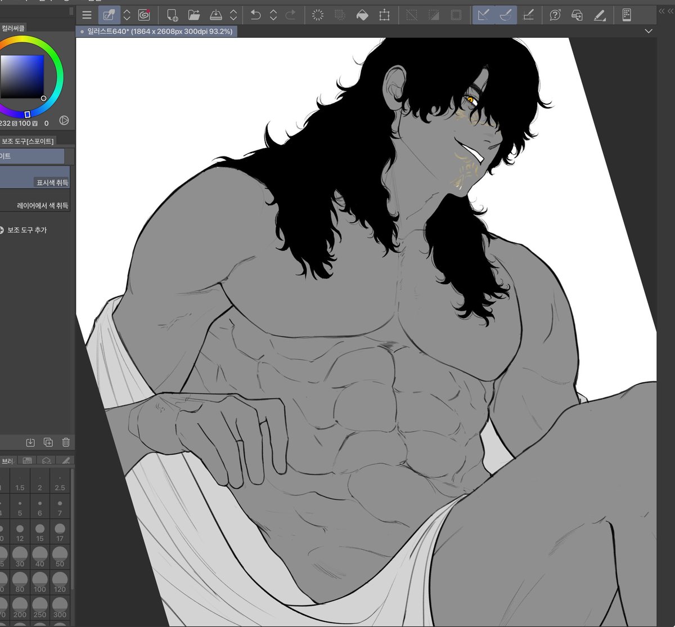The width and height of the screenshot is (675, 627).
Task: Click the hue handle on the color ring
Action: [x=27, y=114]
